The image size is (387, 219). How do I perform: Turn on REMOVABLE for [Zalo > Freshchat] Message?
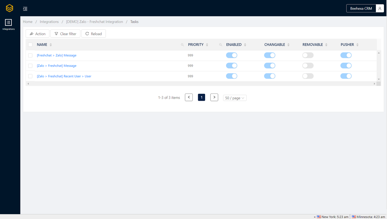point(308,65)
